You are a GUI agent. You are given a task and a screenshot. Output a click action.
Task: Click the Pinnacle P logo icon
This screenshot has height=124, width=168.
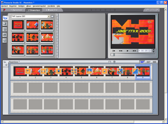(x=4, y=10)
